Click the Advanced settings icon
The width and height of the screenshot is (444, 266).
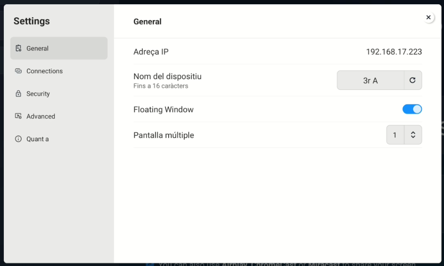pyautogui.click(x=18, y=116)
